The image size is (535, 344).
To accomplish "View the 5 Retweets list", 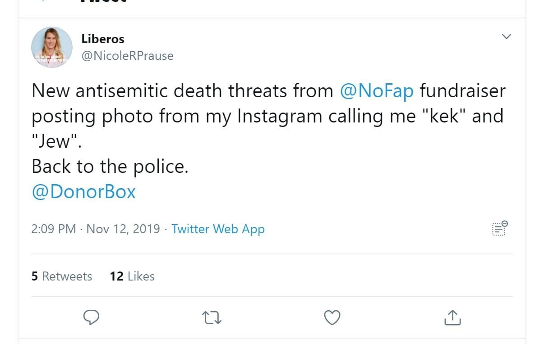I will tap(62, 276).
